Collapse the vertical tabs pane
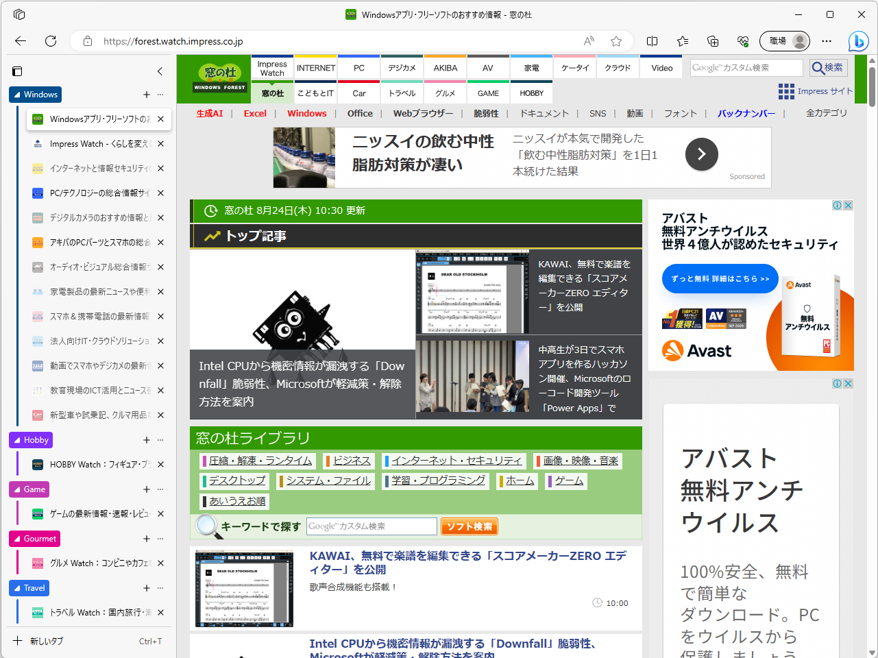 pos(160,71)
